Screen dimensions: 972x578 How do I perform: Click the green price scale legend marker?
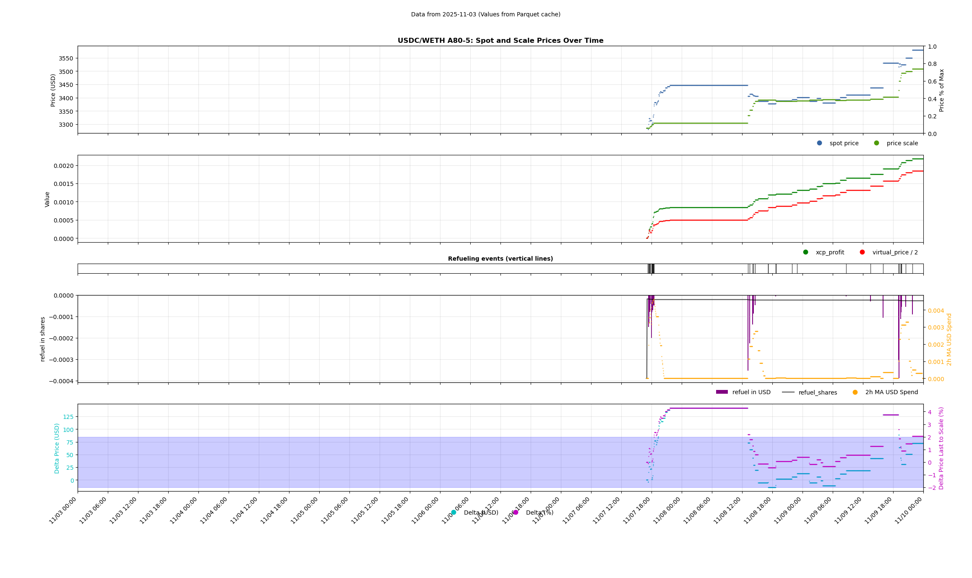[x=876, y=143]
